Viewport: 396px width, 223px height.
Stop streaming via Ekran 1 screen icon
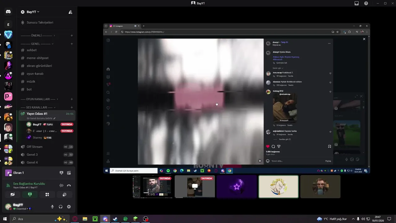[61, 173]
